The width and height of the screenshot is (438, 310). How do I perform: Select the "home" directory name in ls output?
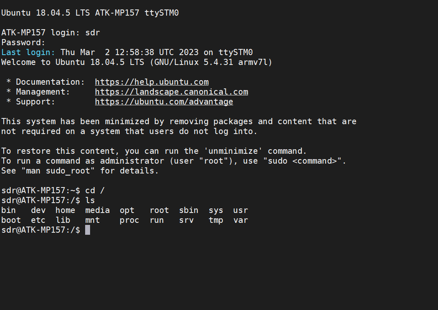(65, 210)
